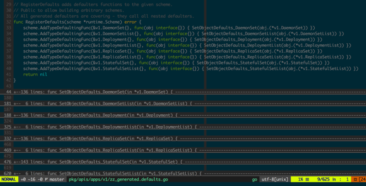Expand the SetObjectDefaults_Deployment fold at line 188
The width and height of the screenshot is (366, 186).
[x=183, y=115]
